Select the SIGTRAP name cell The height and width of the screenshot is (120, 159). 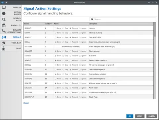coord(34,46)
